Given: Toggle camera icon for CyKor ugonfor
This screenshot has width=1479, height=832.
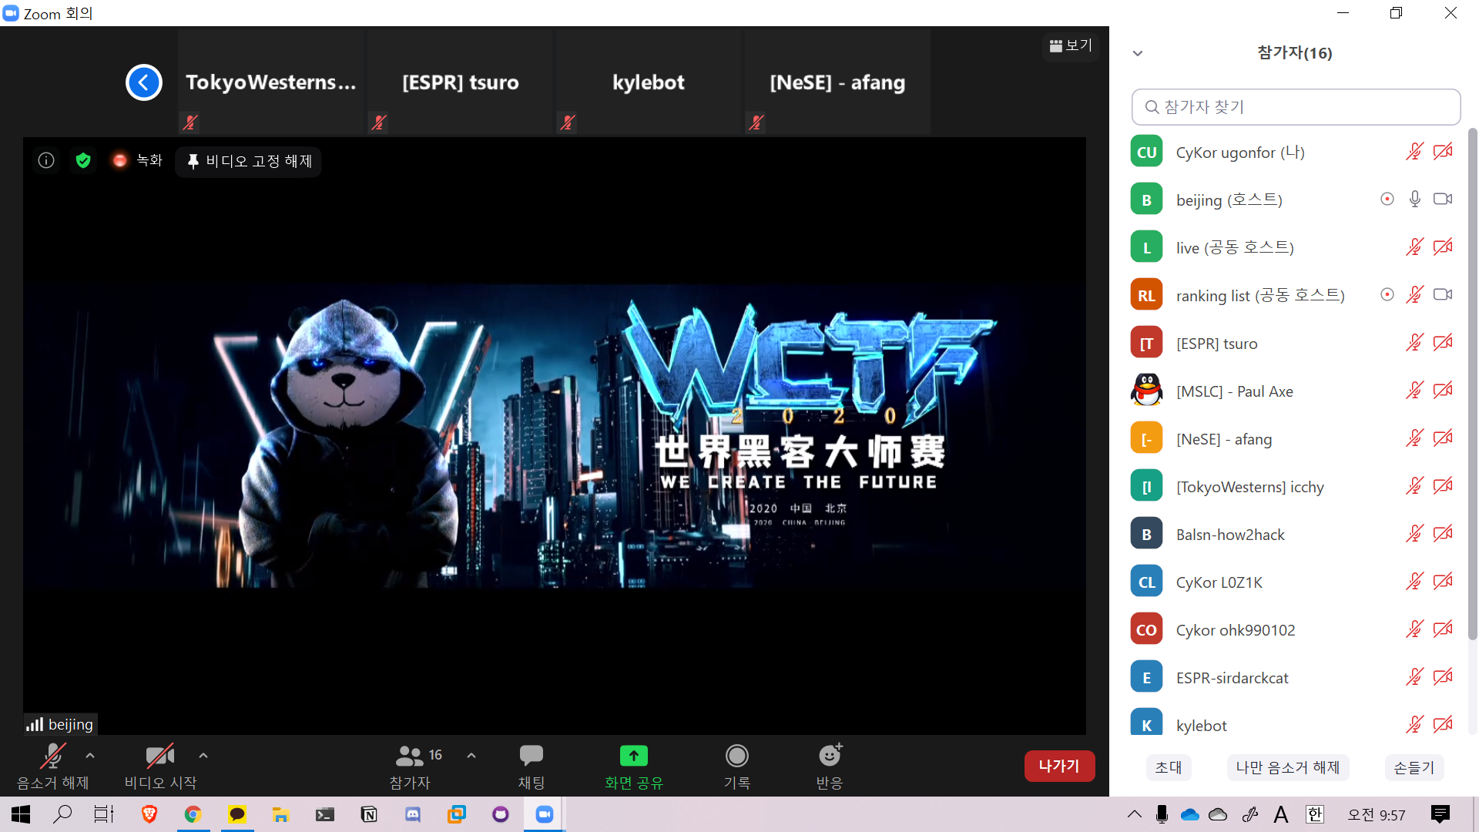Looking at the screenshot, I should [1443, 152].
